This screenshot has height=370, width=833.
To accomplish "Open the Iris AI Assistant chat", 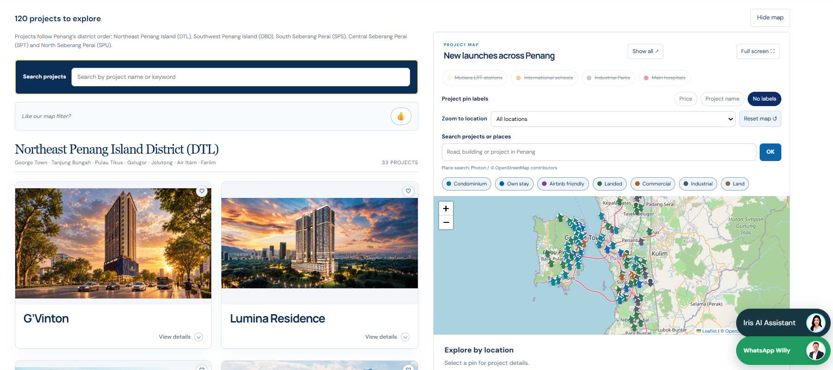I will [783, 323].
